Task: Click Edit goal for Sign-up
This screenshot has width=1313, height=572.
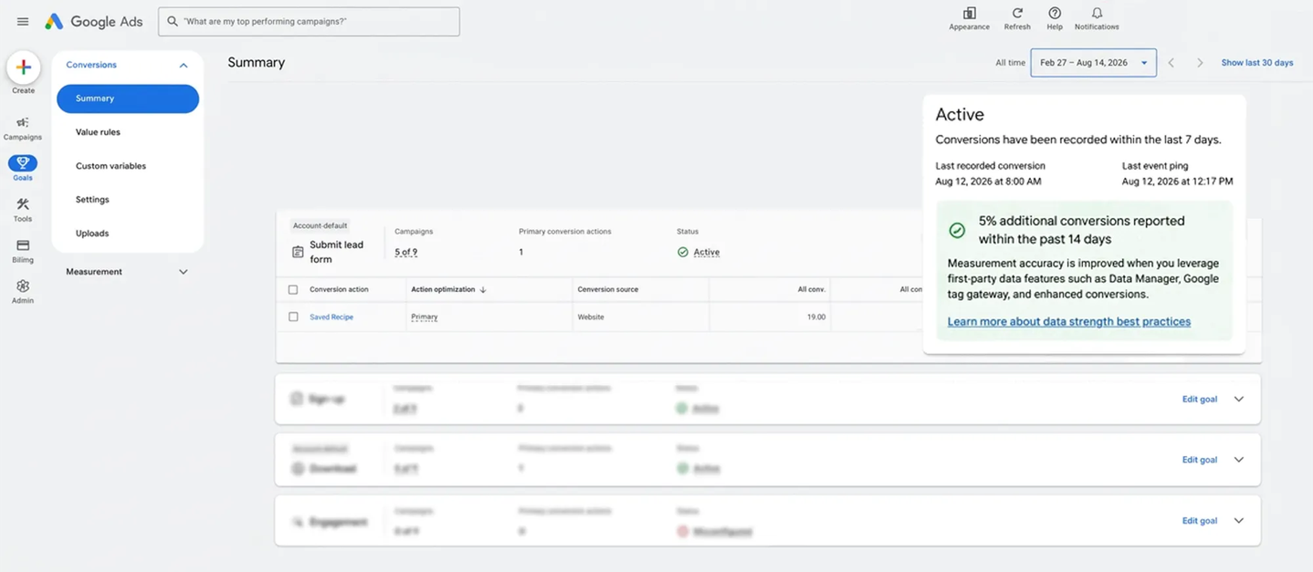Action: click(x=1200, y=400)
